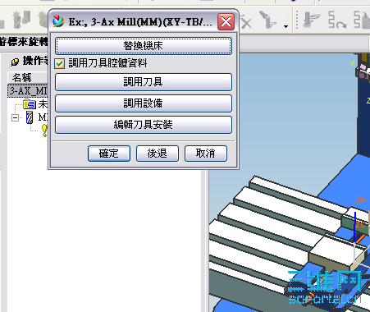The height and width of the screenshot is (312, 370).
Task: Click the 替換機床 button
Action: (144, 46)
